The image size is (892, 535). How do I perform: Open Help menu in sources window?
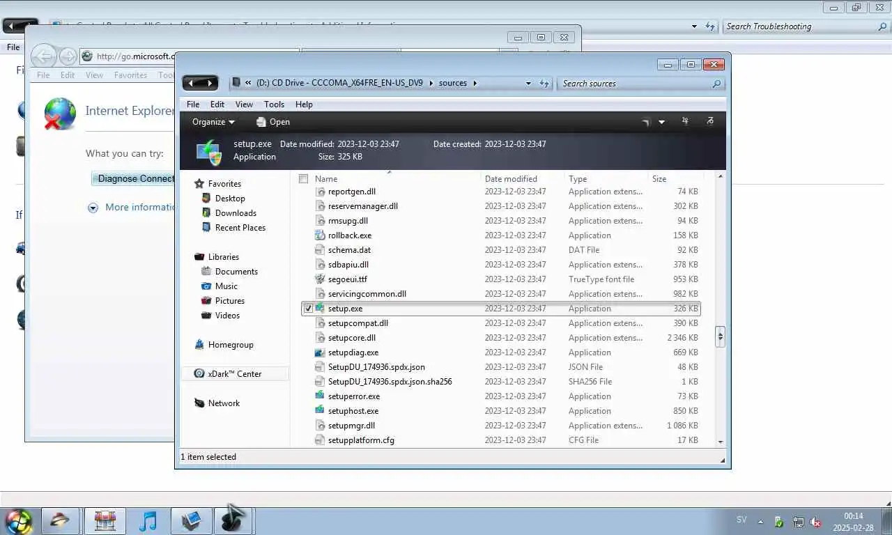[304, 104]
